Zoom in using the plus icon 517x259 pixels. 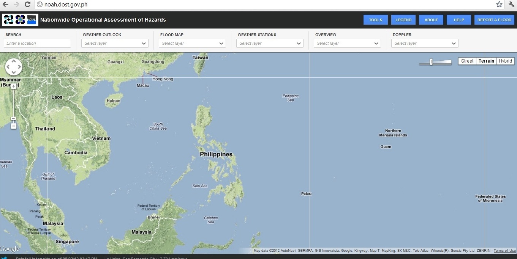pos(14,85)
